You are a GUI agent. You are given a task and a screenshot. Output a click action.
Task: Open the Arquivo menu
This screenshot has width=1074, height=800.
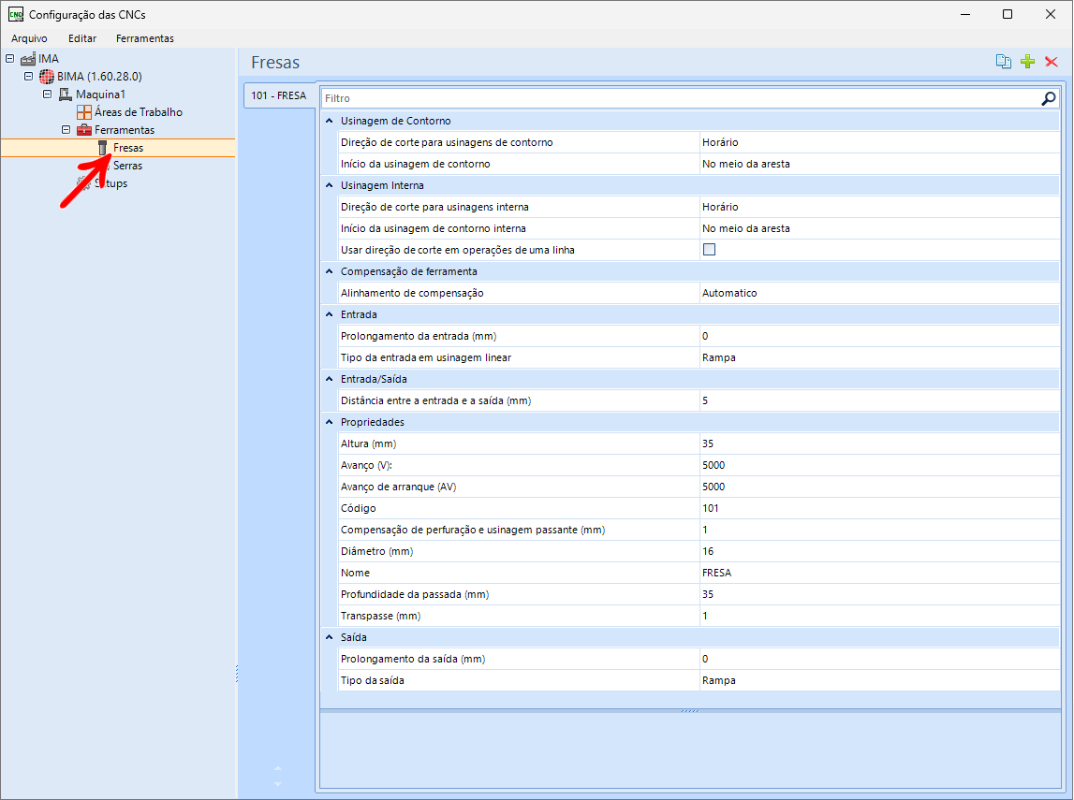click(29, 38)
